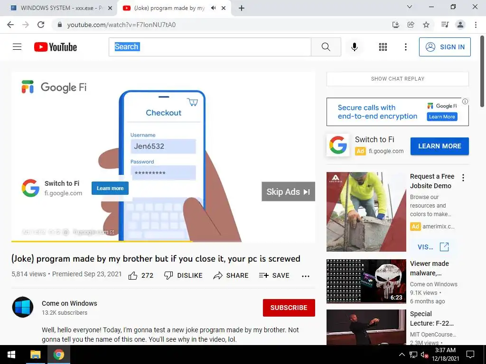The height and width of the screenshot is (364, 486).
Task: Click fi.google.com in the ad overlay
Action: [x=63, y=193]
